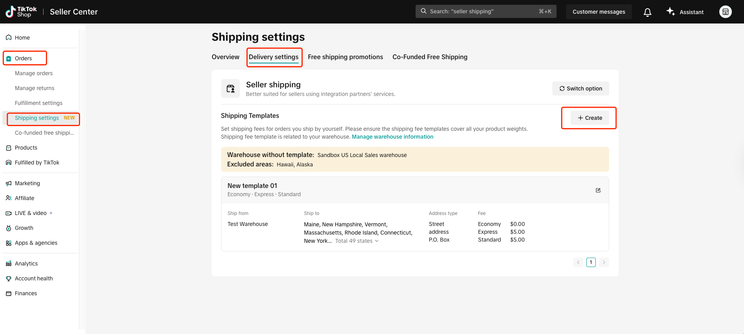744x334 pixels.
Task: Open Customer messages
Action: click(x=599, y=12)
